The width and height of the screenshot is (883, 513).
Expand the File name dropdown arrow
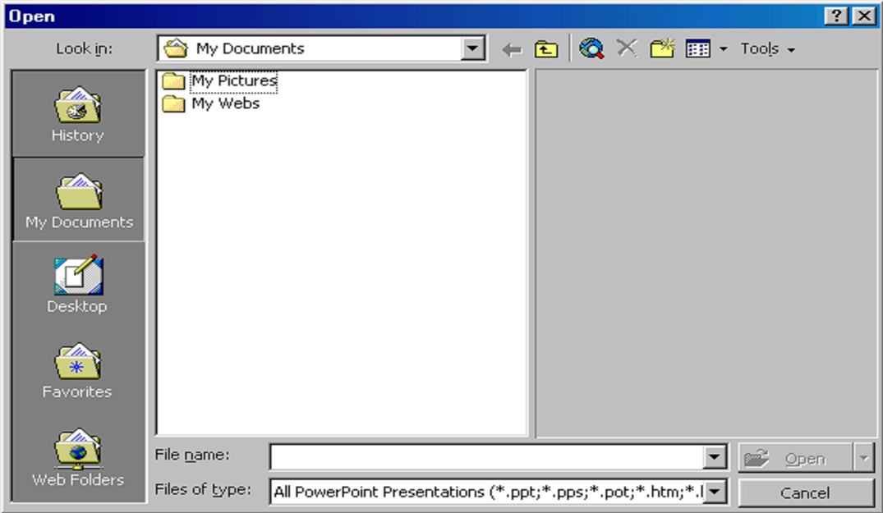click(715, 458)
